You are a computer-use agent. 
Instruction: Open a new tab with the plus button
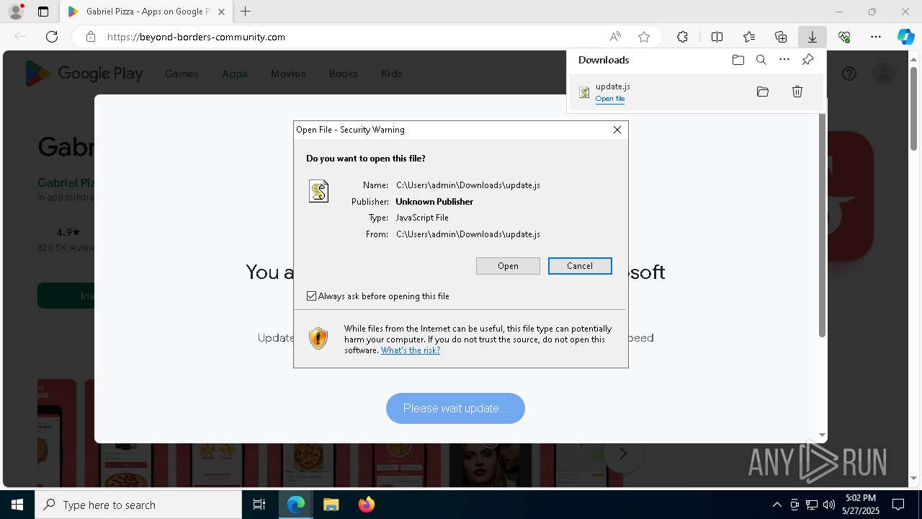click(x=246, y=12)
